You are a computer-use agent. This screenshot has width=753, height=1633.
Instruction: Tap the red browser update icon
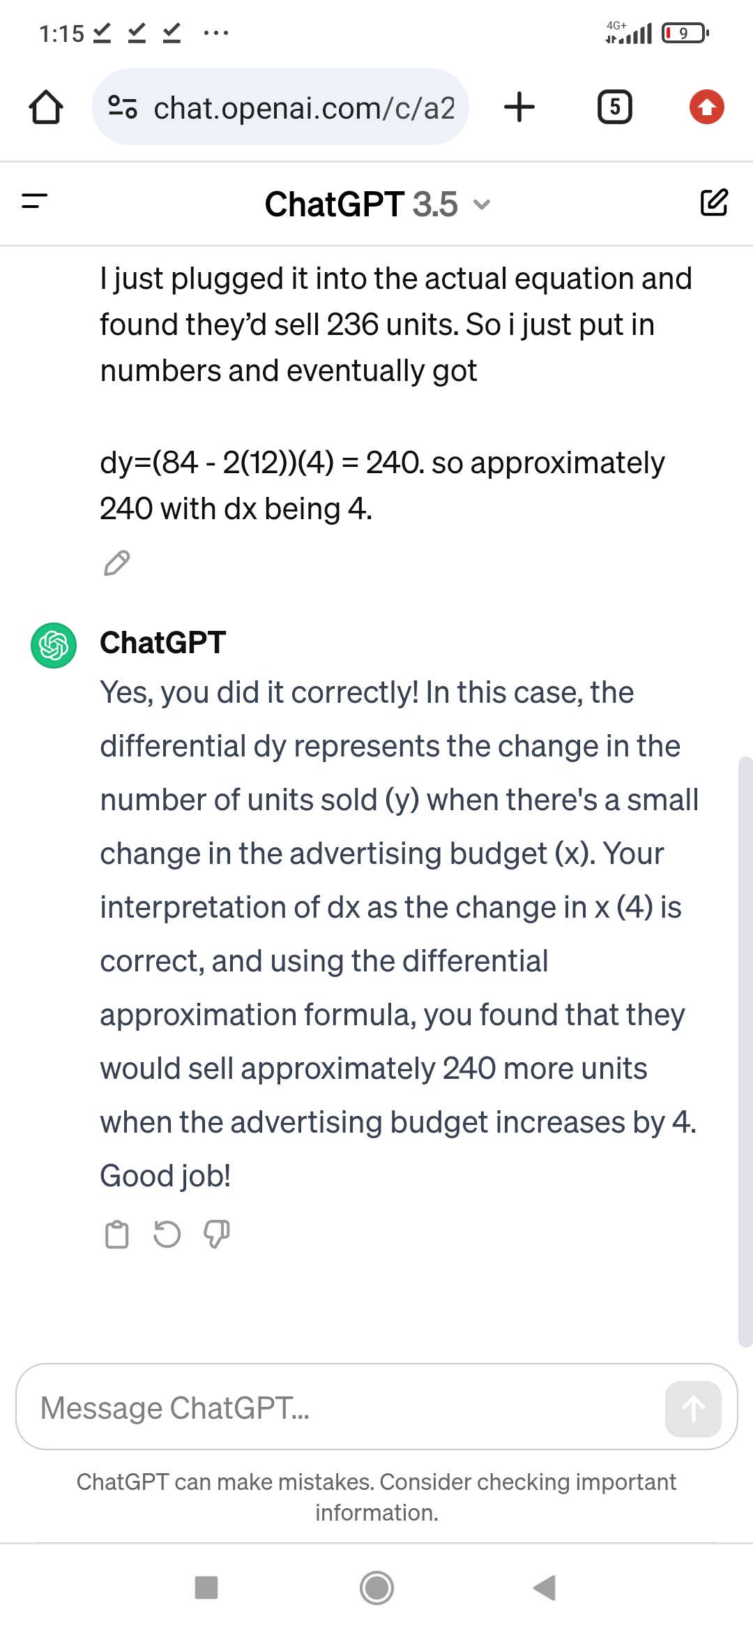tap(707, 107)
